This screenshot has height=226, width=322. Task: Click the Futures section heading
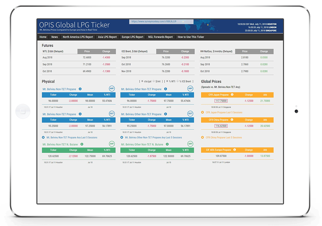click(x=47, y=45)
